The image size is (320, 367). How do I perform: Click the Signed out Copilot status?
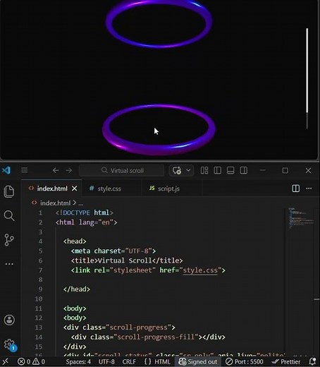pyautogui.click(x=197, y=361)
